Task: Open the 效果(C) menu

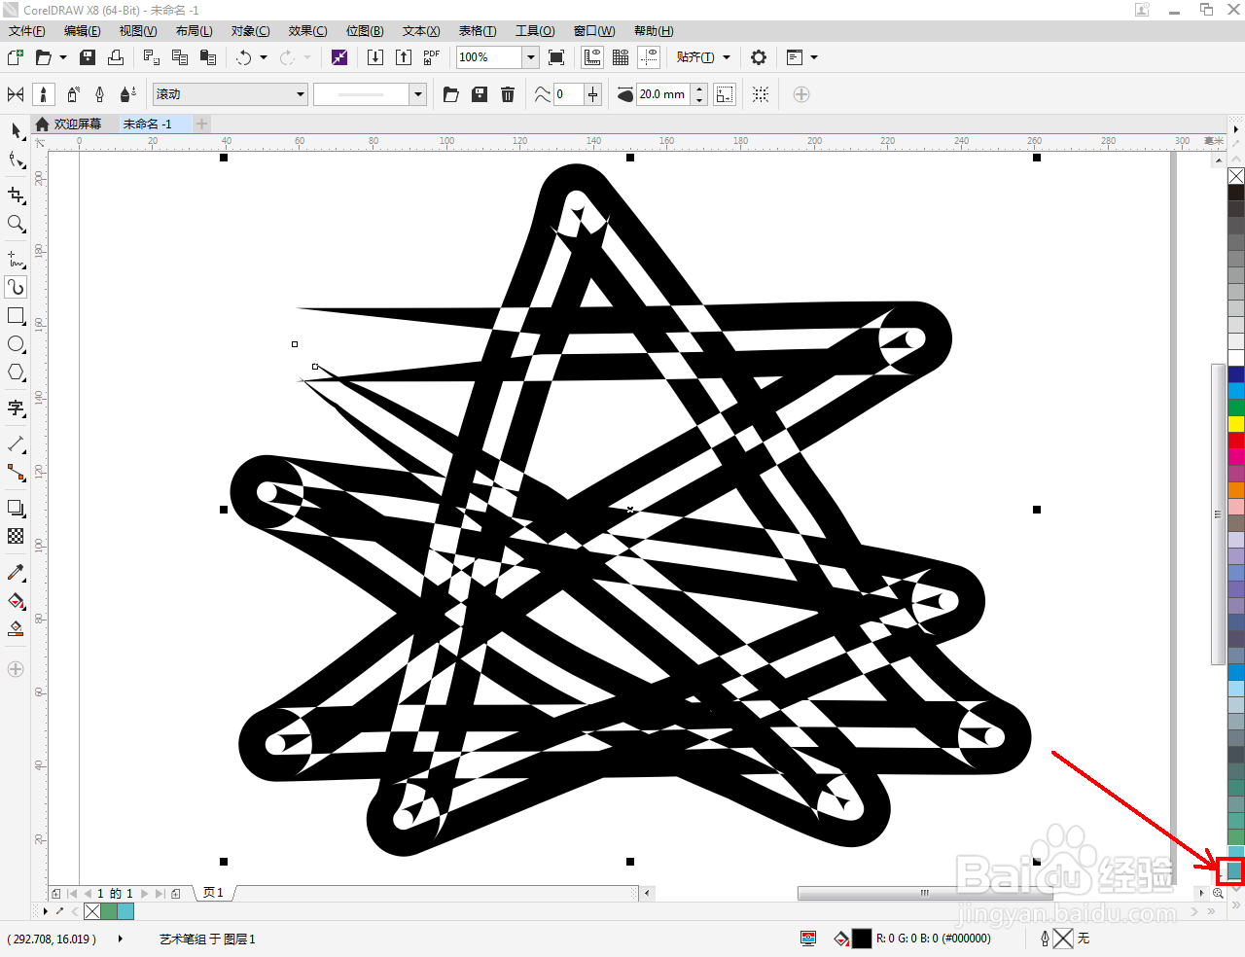Action: (307, 31)
